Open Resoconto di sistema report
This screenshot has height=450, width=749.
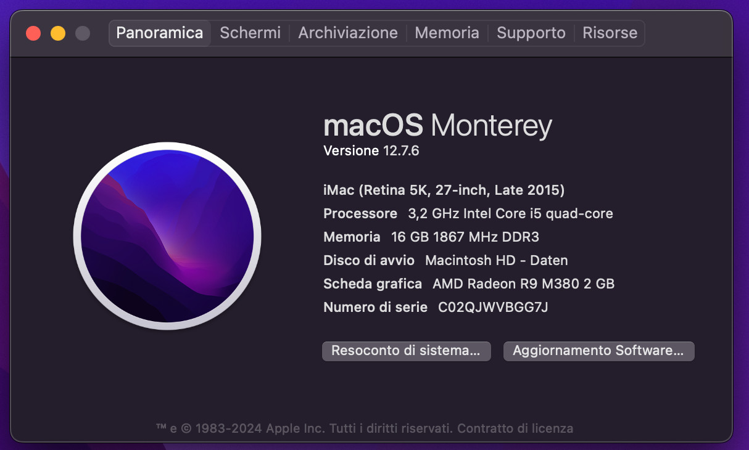pos(406,351)
